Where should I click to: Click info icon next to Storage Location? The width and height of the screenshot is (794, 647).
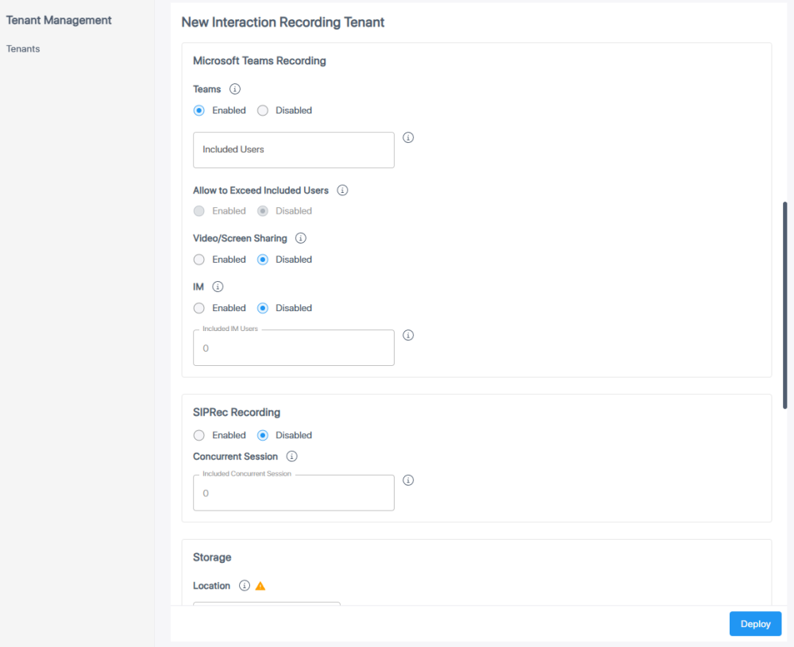[x=245, y=586]
